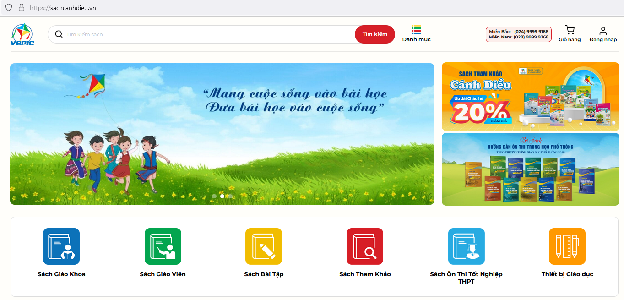Click the Đăng nhập user icon

coord(603,31)
